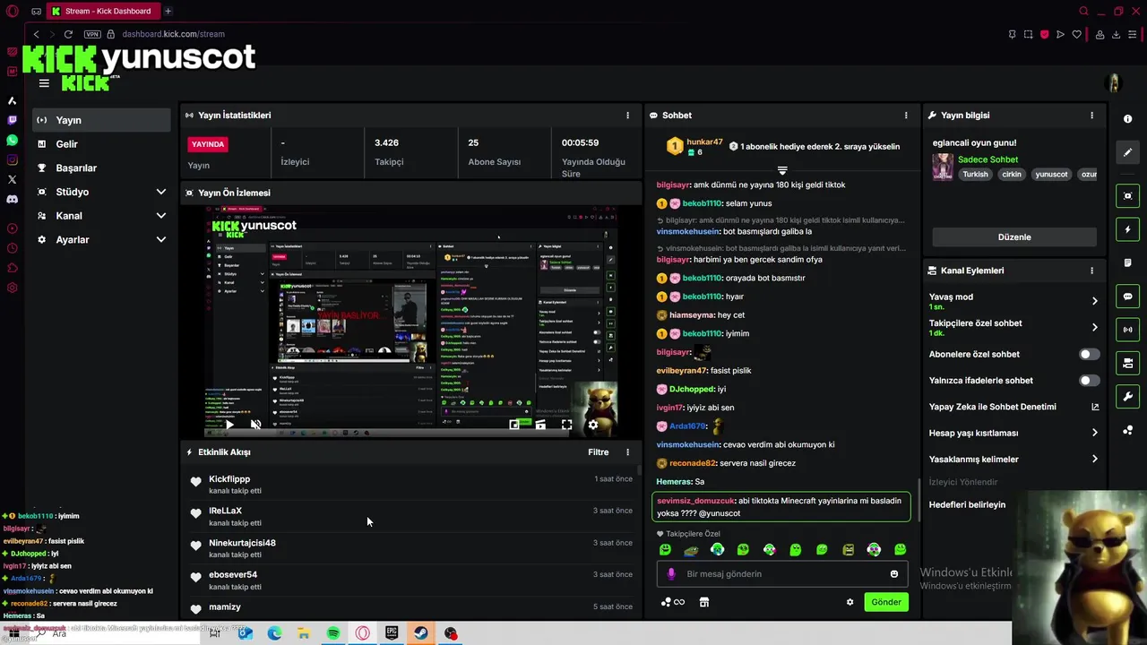Toggle Abonelere özel sohbet switch
The width and height of the screenshot is (1147, 645).
[x=1089, y=355]
